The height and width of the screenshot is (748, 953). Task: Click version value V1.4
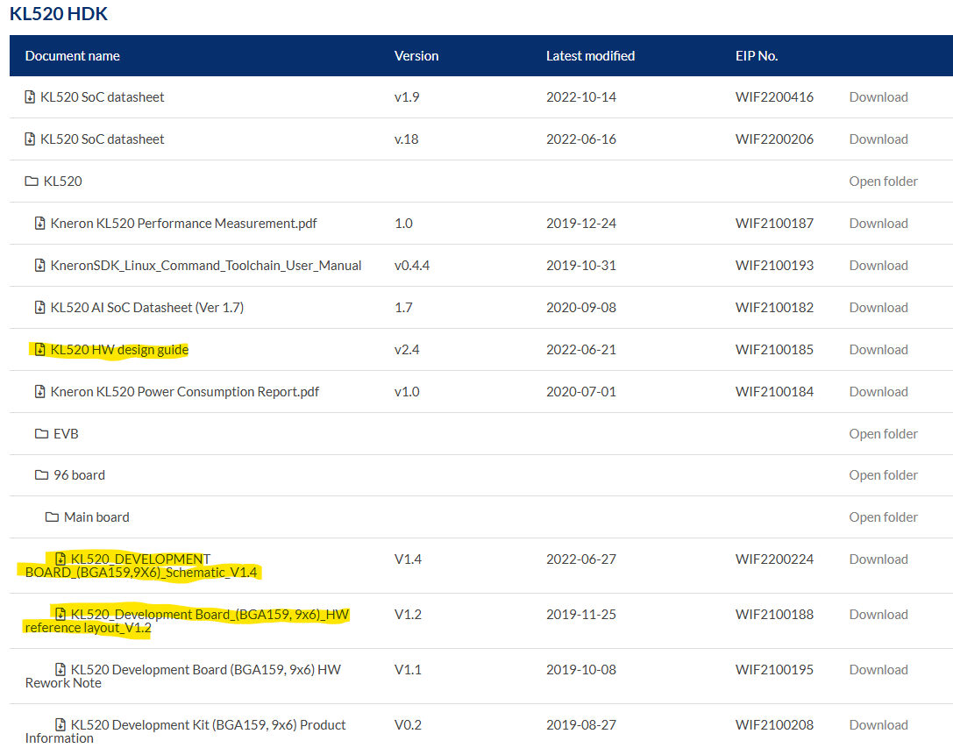(408, 559)
